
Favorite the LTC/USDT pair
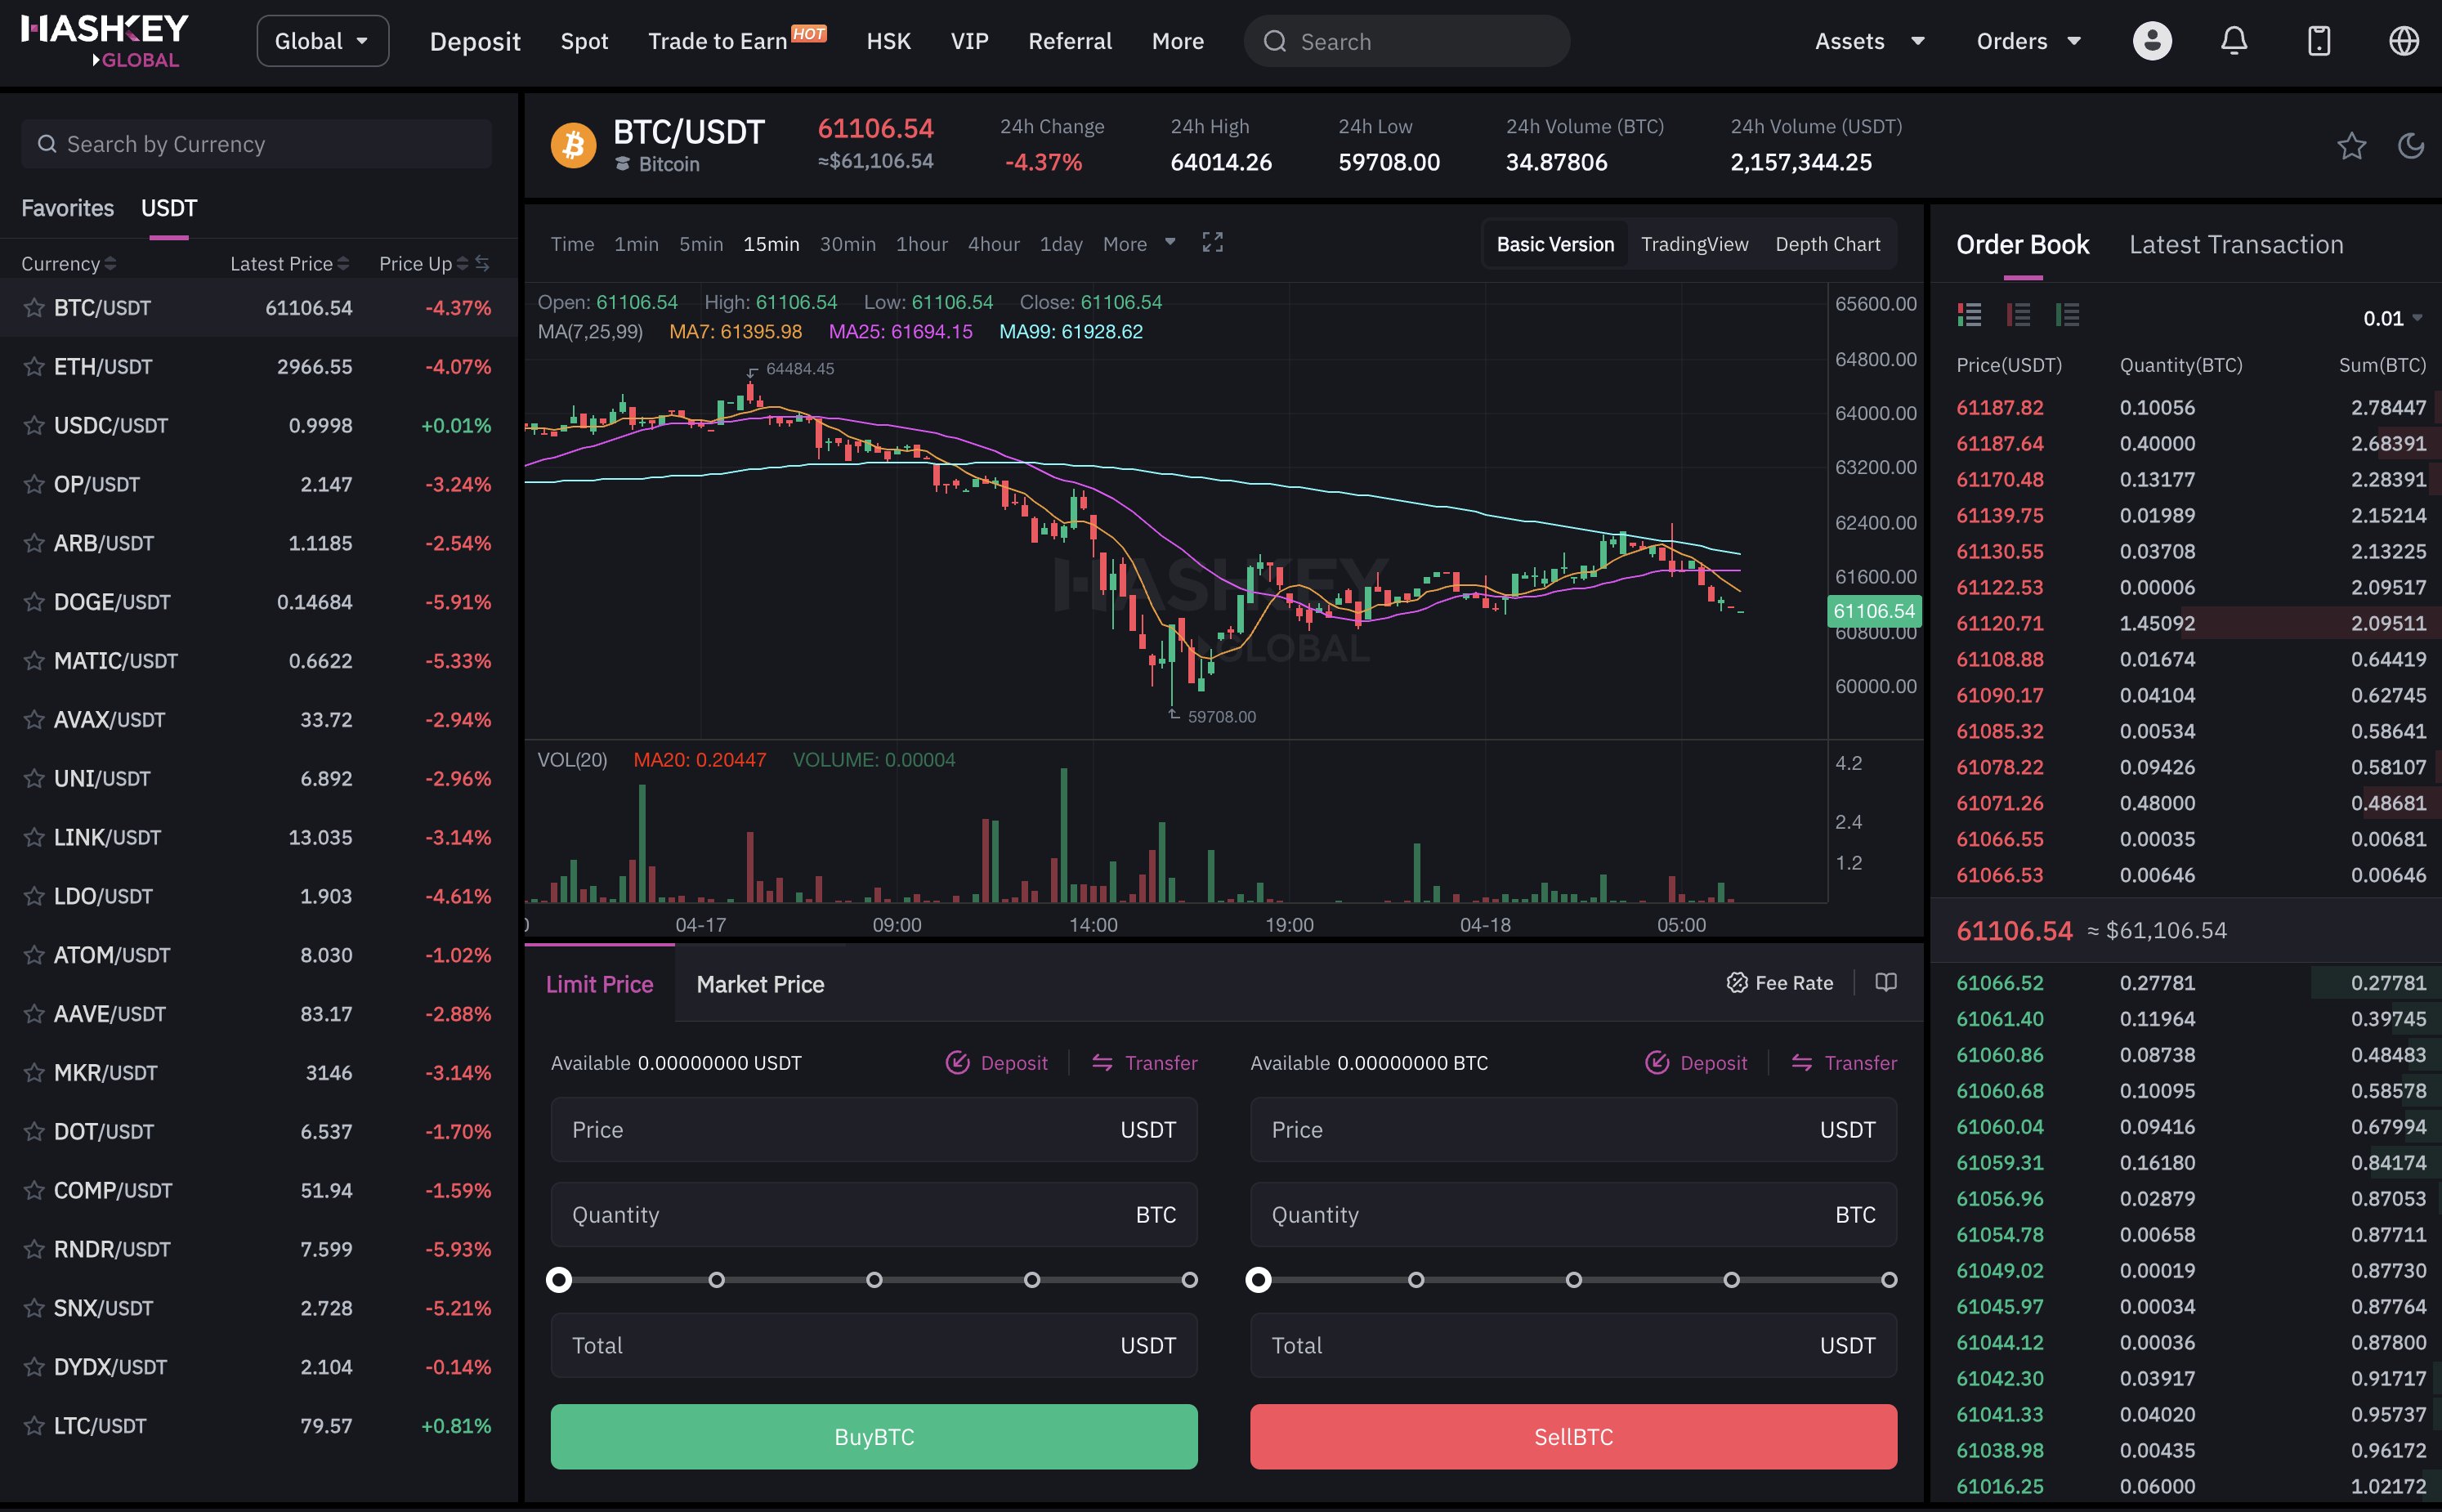pyautogui.click(x=34, y=1426)
